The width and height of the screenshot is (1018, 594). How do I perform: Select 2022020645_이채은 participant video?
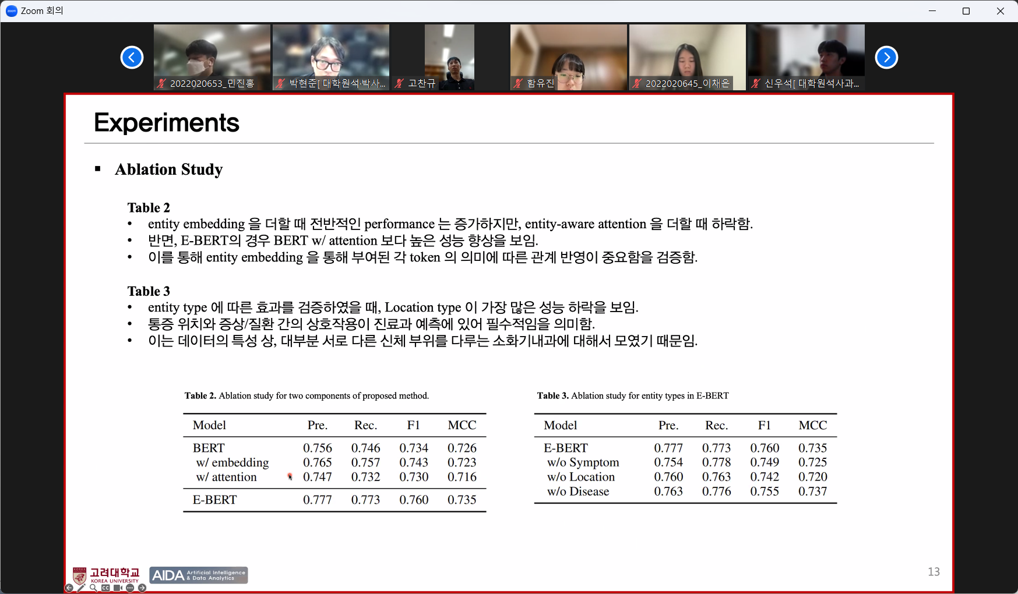coord(688,52)
